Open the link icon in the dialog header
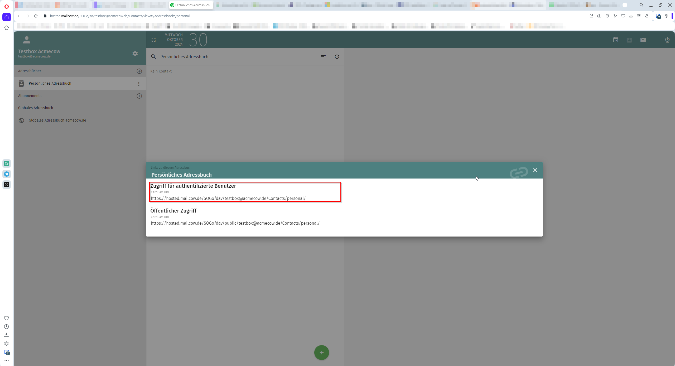675x366 pixels. [518, 172]
